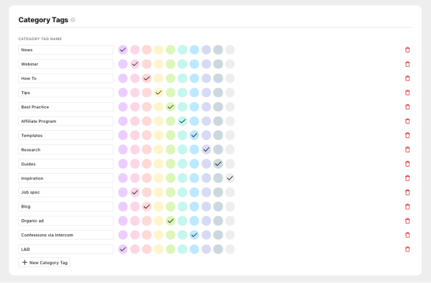Screen dimensions: 431x283
Task: Delete the Confessions via intercom tag
Action: [x=407, y=235]
